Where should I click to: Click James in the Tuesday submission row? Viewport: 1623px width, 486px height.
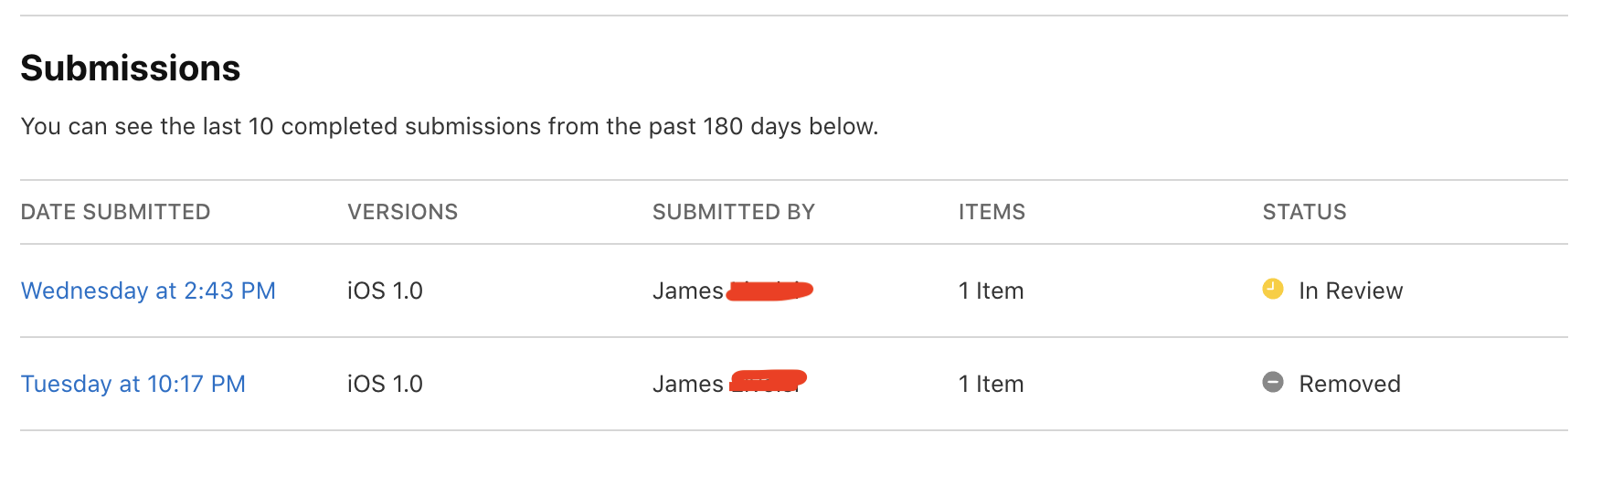click(x=687, y=384)
